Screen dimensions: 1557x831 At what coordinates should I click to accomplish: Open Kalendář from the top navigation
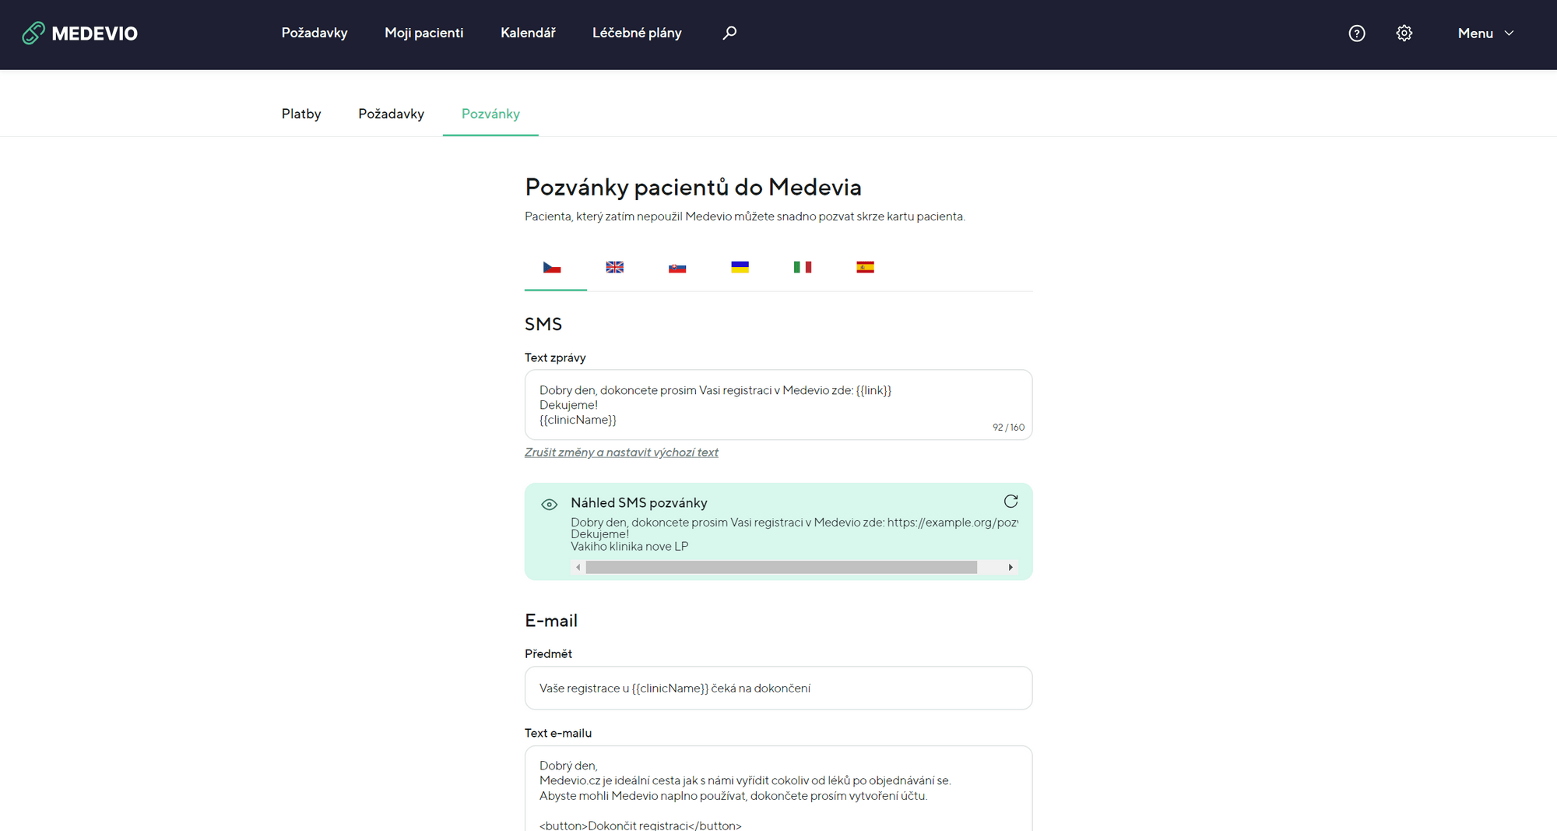pyautogui.click(x=528, y=33)
